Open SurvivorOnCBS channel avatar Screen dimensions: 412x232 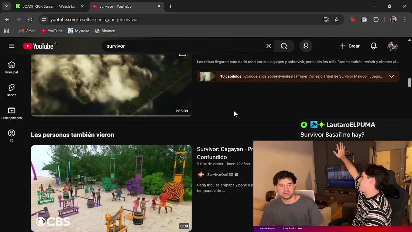point(201,175)
